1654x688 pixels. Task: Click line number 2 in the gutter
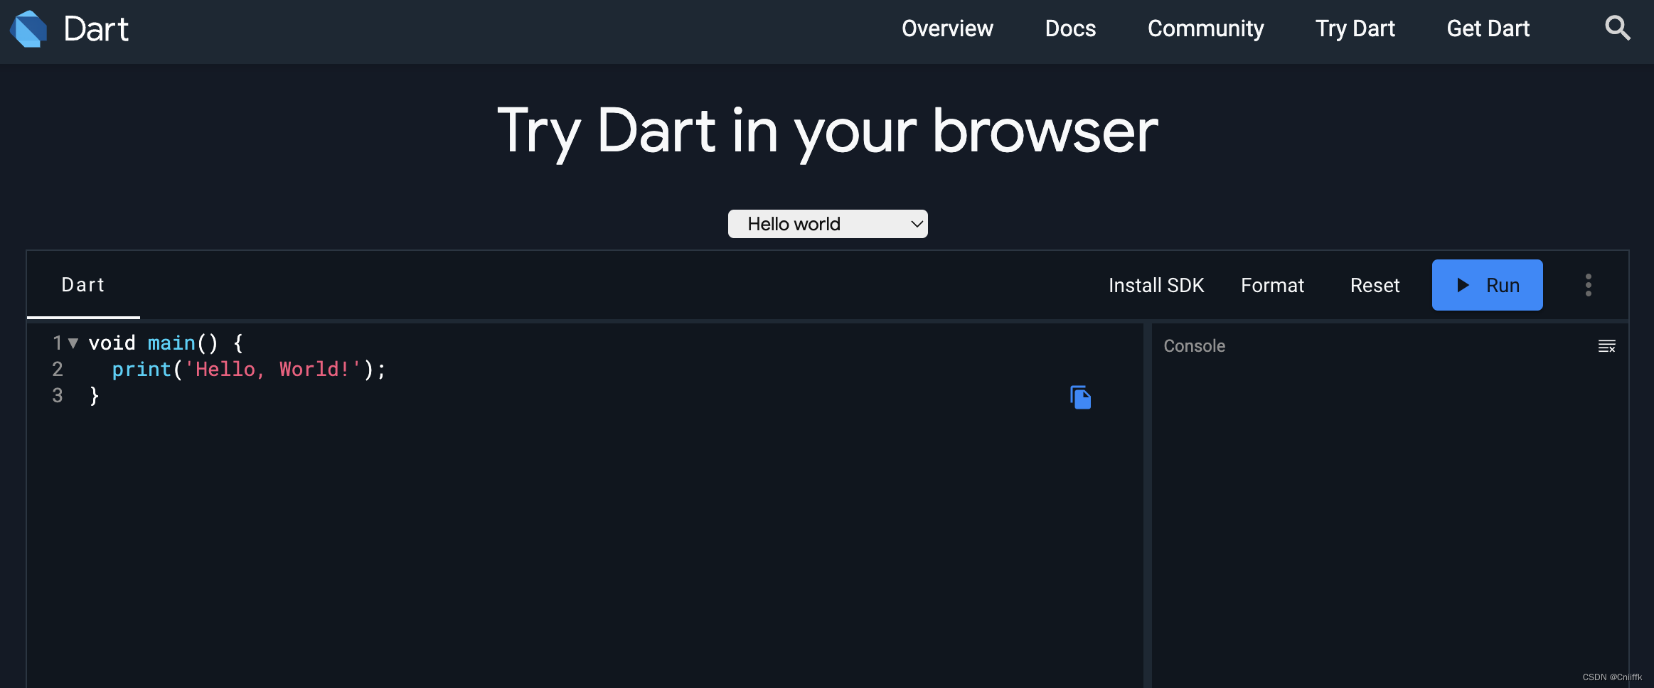pyautogui.click(x=58, y=370)
